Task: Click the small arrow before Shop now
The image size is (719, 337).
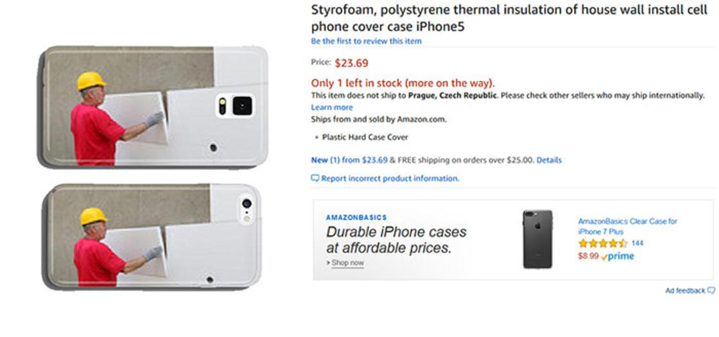Action: click(328, 263)
